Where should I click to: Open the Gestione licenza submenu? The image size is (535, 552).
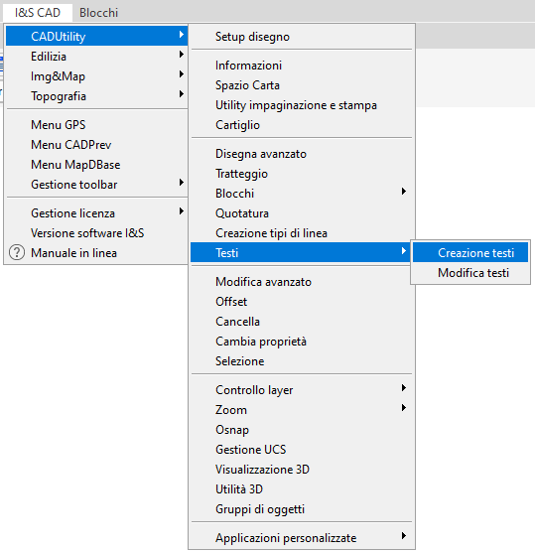[97, 213]
